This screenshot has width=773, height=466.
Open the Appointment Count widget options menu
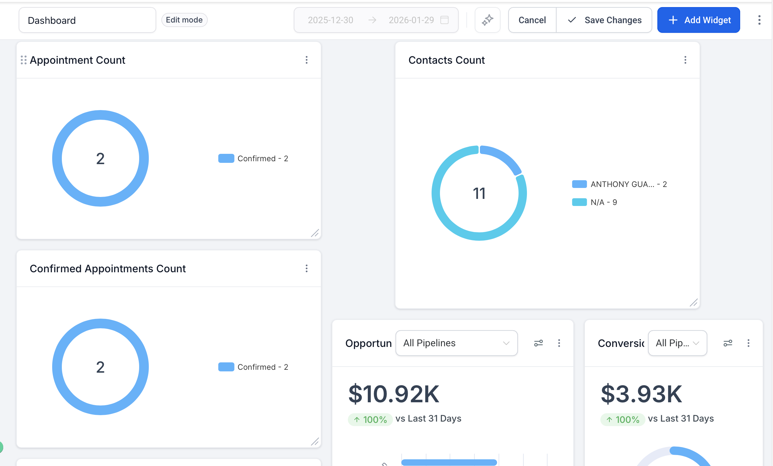pos(306,60)
